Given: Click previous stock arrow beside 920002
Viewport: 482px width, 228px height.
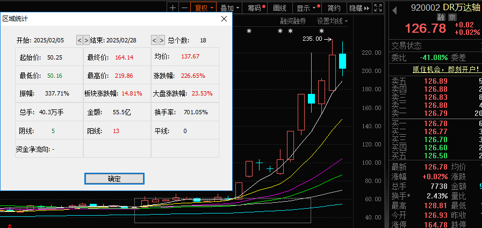Looking at the screenshot, I should pos(394,11).
